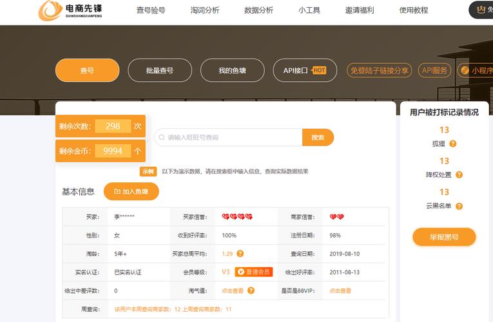Click the buyer credit hearts icons
493x322 pixels.
point(237,216)
